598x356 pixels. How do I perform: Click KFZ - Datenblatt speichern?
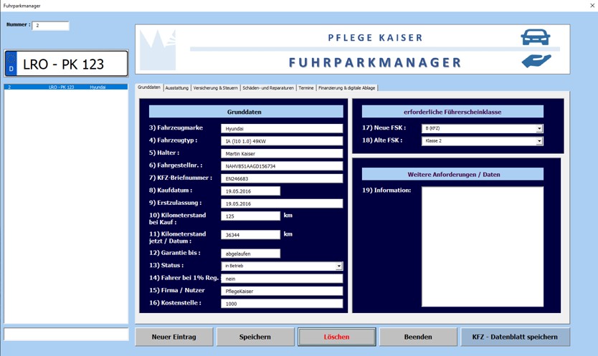click(x=515, y=337)
